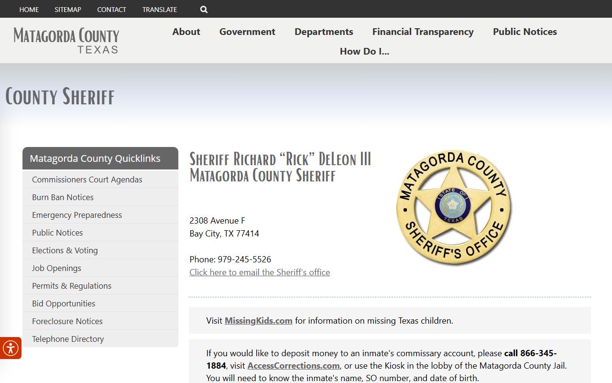Viewport: 612px width, 383px height.
Task: Open Public Notices in the Quicklinks sidebar
Action: pyautogui.click(x=100, y=233)
